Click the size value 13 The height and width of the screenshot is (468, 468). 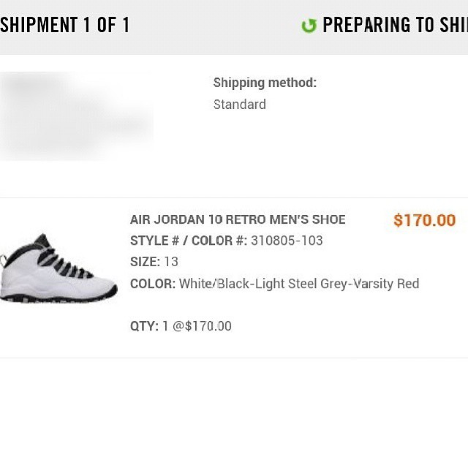(x=171, y=262)
